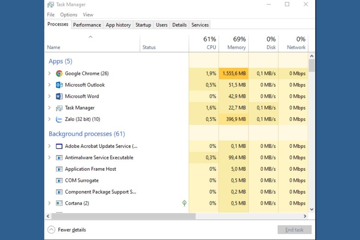The image size is (360, 240).
Task: Click the Task Manager process icon
Action: click(59, 108)
